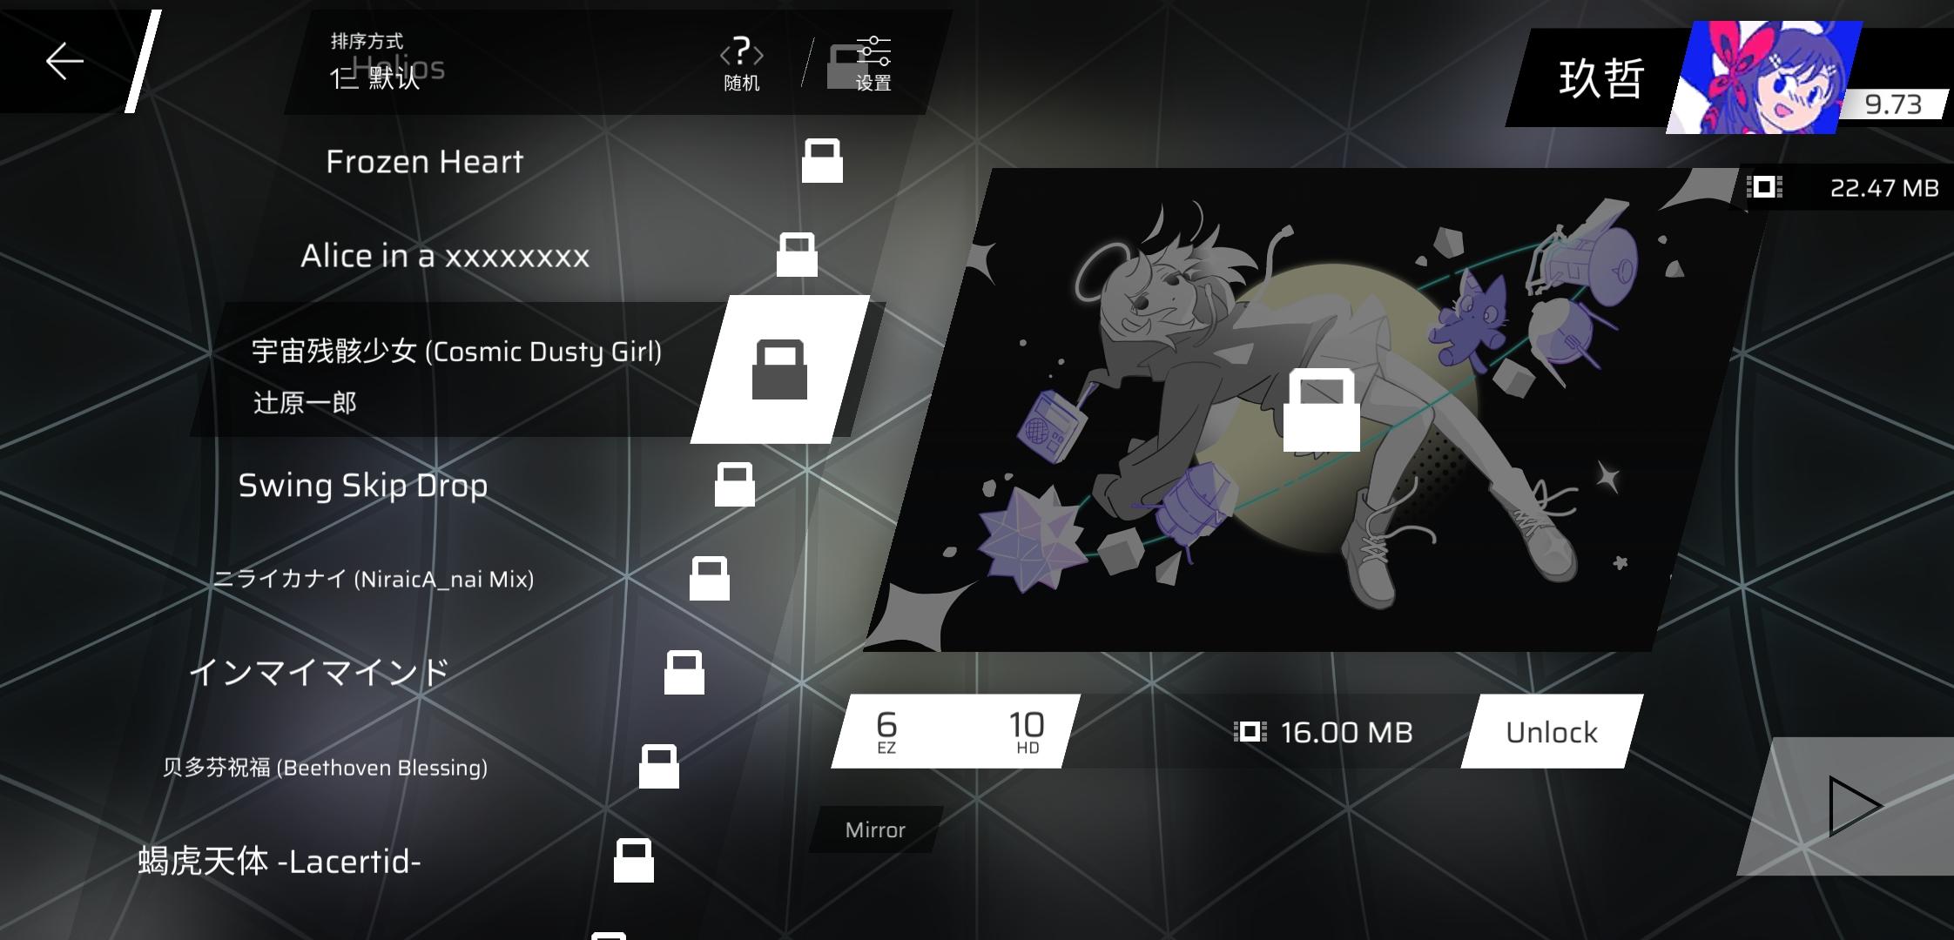Viewport: 1954px width, 940px height.
Task: Select the HD 10 difficulty
Action: [1027, 732]
